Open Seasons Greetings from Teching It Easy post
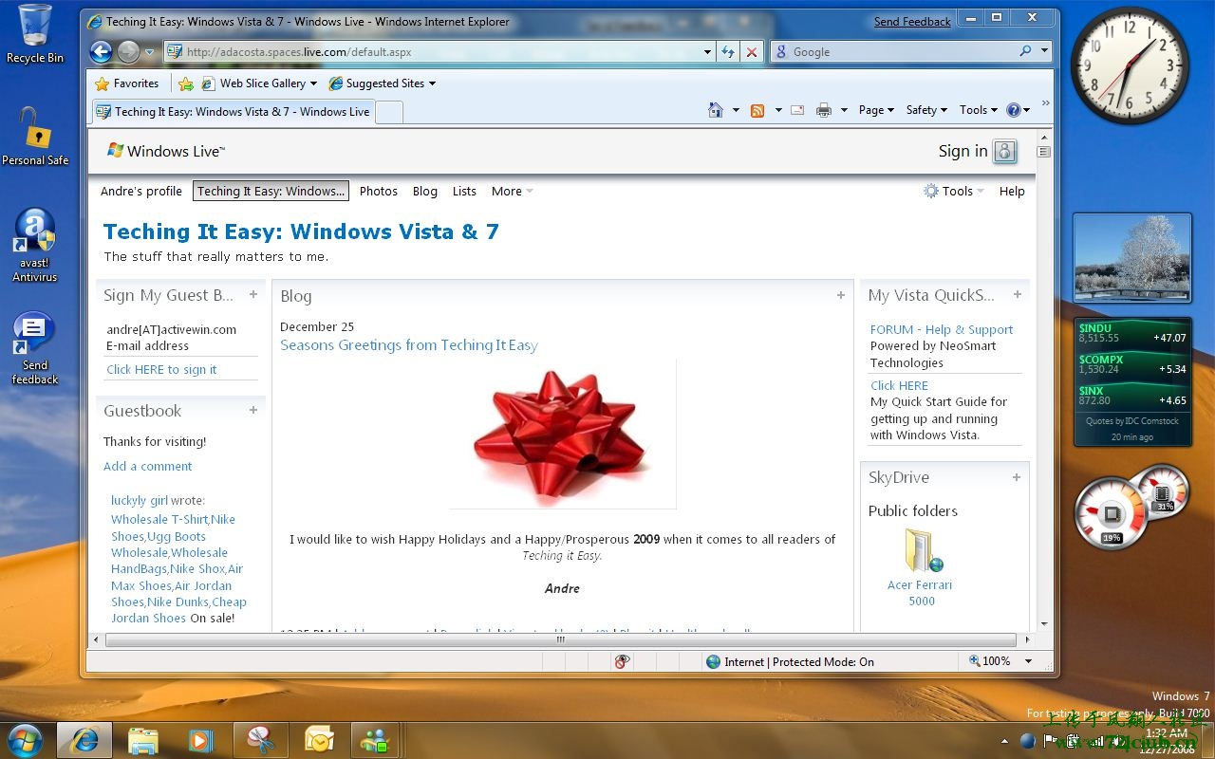The height and width of the screenshot is (759, 1215). pyautogui.click(x=409, y=345)
